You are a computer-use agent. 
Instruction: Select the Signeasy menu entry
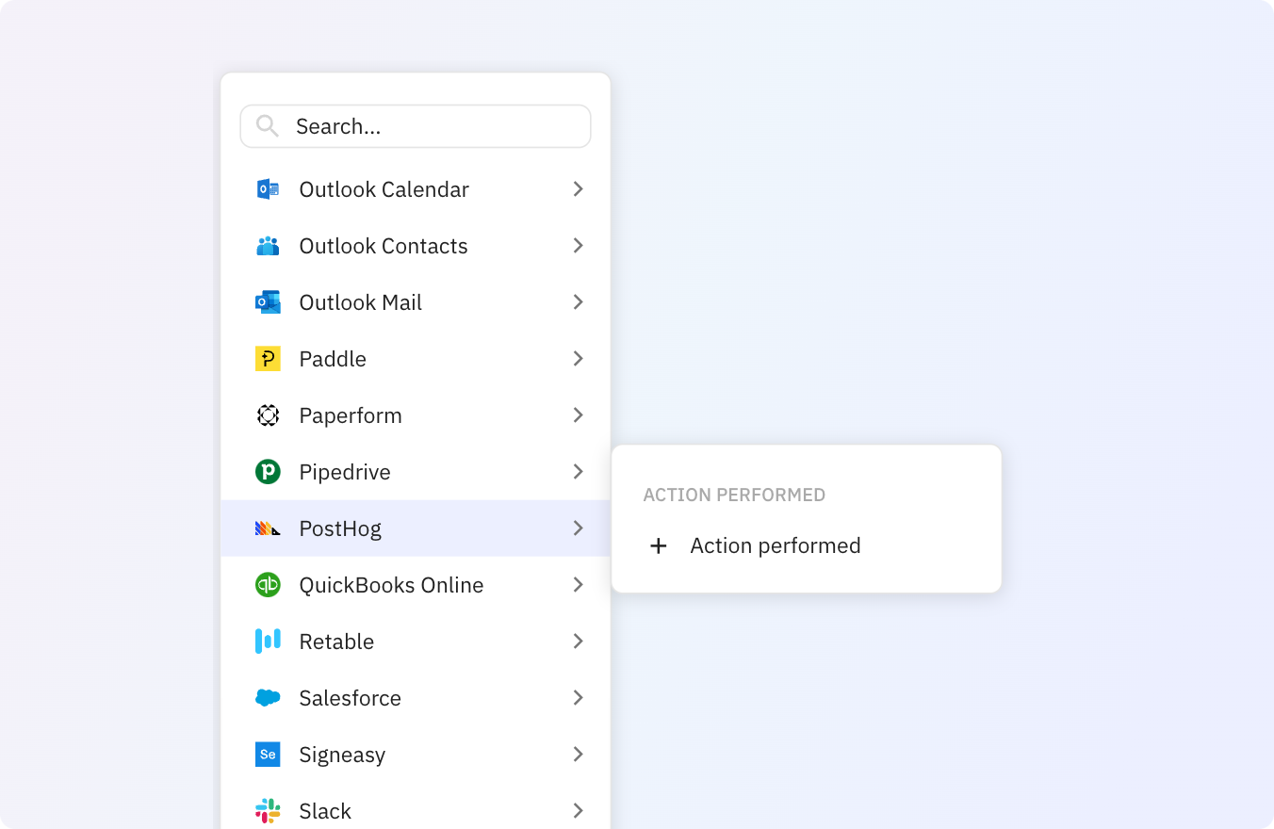tap(416, 755)
